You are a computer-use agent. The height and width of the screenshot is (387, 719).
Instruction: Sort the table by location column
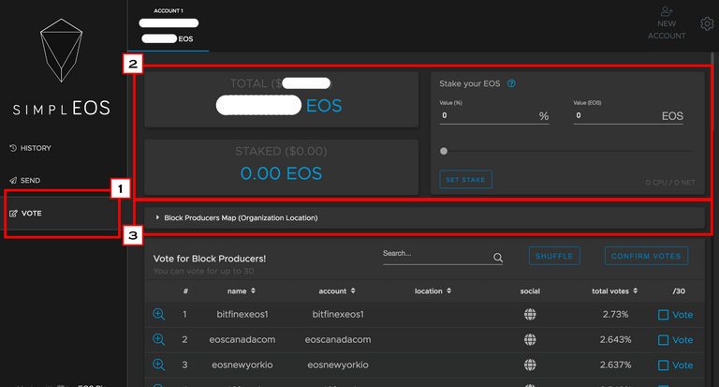coord(433,291)
